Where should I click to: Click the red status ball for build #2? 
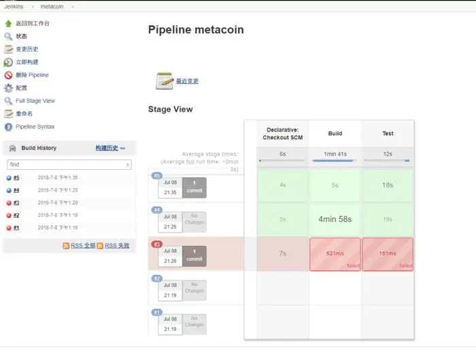(9, 216)
